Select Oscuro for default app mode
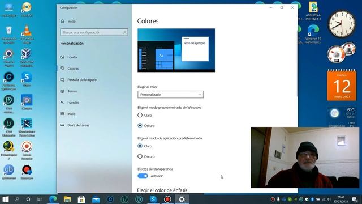Image resolution: width=362 pixels, height=204 pixels. [x=140, y=156]
